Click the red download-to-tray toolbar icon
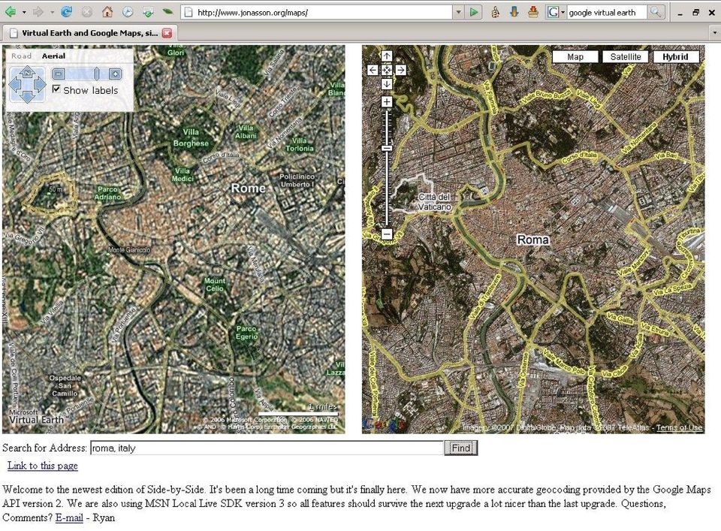Screen dimensions: 721x531 [533, 13]
